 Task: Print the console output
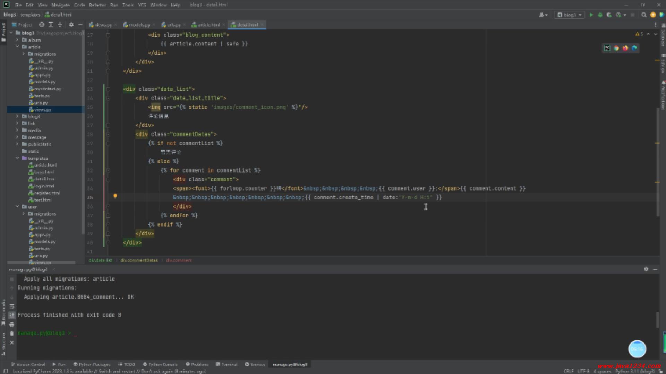point(12,324)
